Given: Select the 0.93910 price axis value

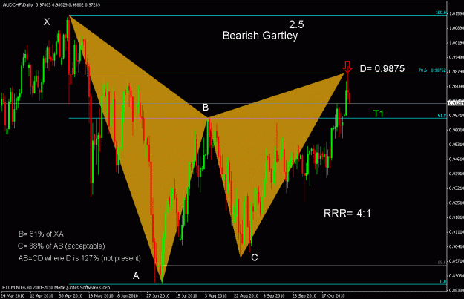Looking at the screenshot, I should coord(457,174).
